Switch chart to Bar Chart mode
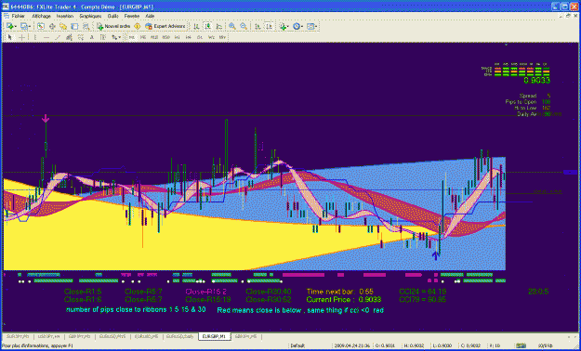The image size is (581, 351). pos(196,26)
